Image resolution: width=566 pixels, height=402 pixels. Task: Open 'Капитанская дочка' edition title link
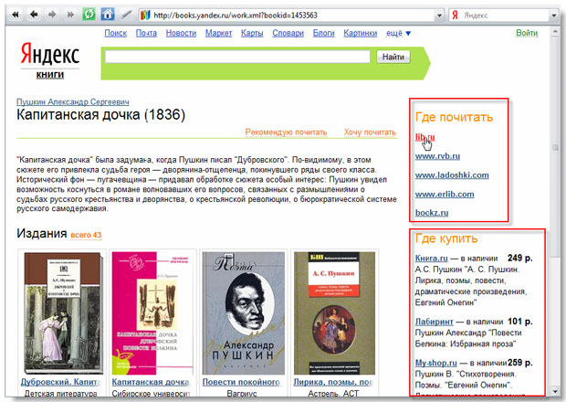151,382
